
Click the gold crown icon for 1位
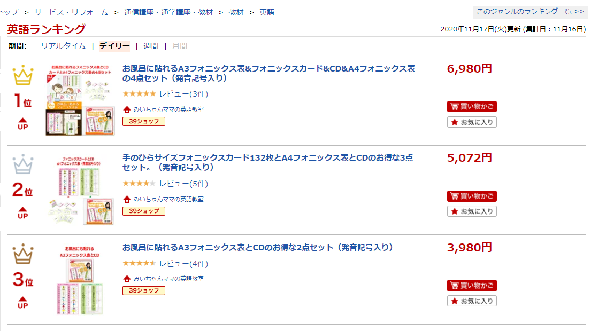pyautogui.click(x=23, y=75)
